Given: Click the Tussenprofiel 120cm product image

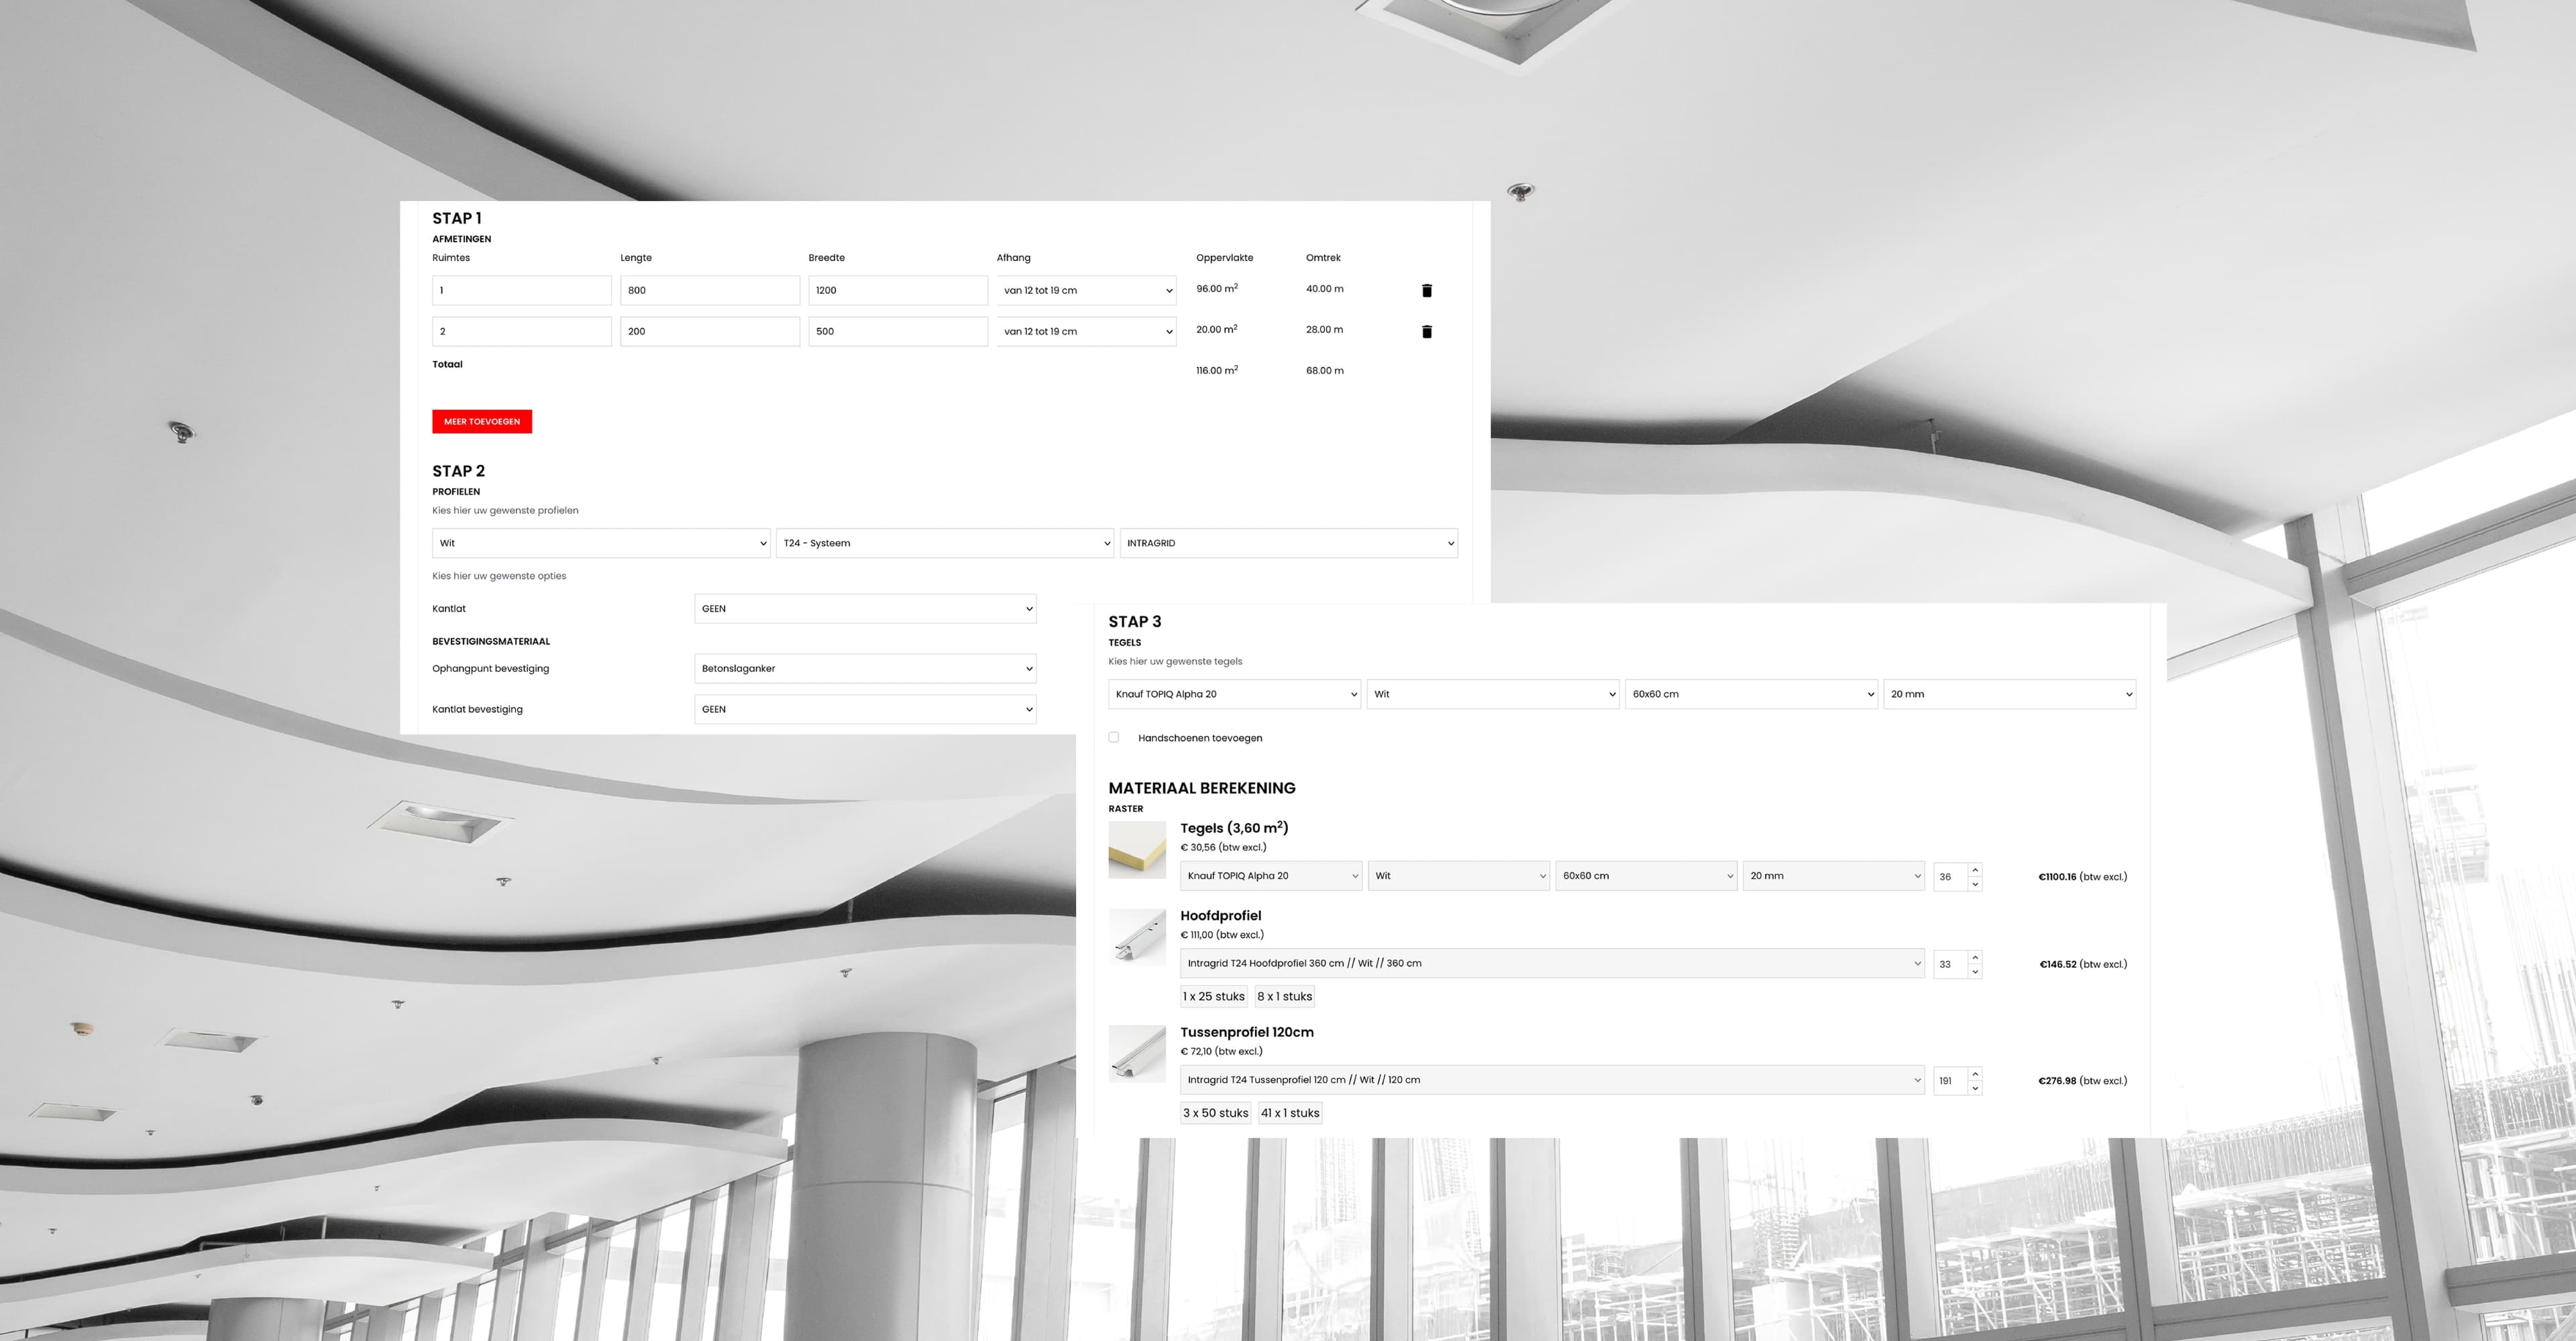Looking at the screenshot, I should pos(1137,1054).
